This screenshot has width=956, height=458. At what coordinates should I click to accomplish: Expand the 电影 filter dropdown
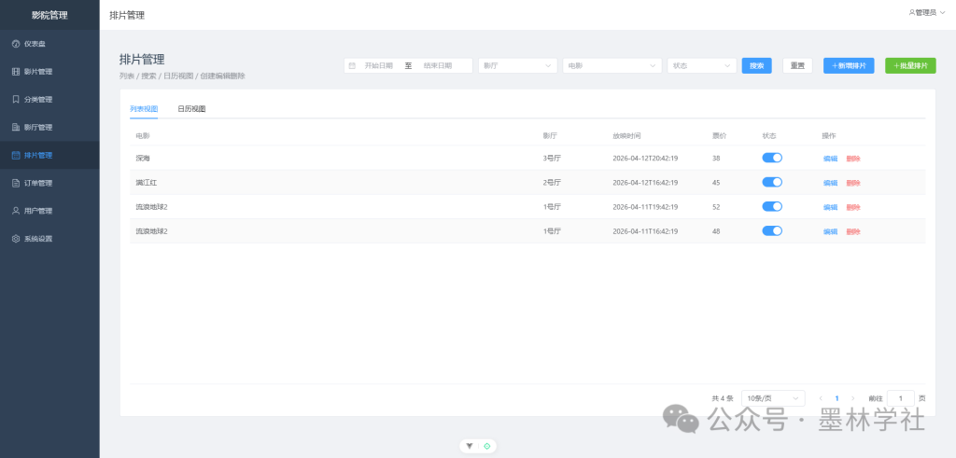612,66
